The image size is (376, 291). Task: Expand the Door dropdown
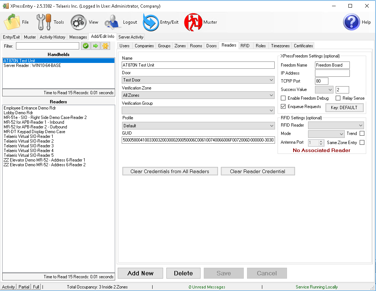point(271,80)
